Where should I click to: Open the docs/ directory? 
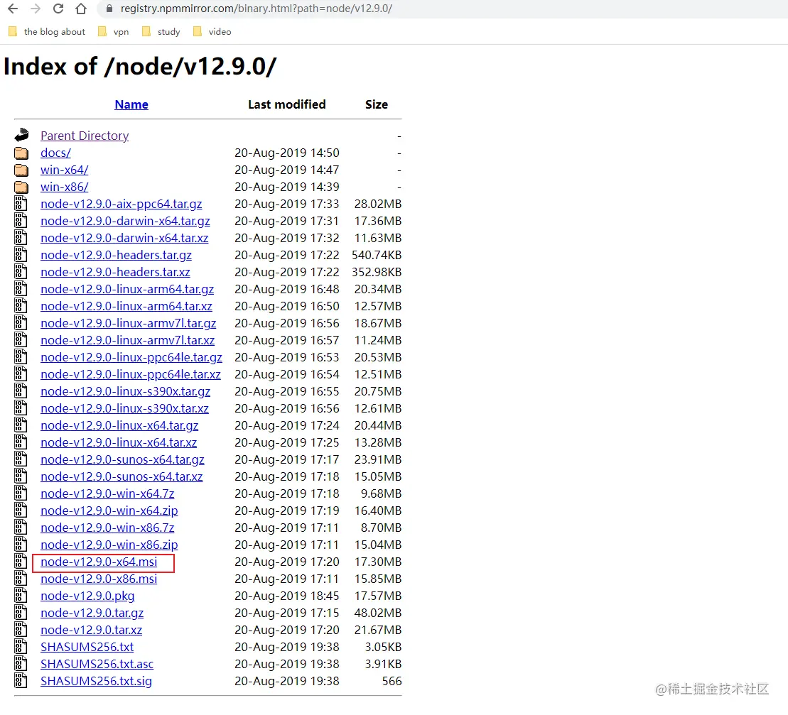pyautogui.click(x=56, y=153)
